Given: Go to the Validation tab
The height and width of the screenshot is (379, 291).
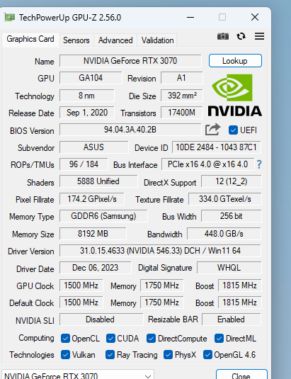Looking at the screenshot, I should 157,40.
